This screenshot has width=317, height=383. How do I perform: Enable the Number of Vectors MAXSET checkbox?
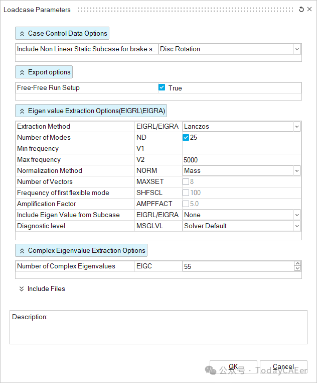pyautogui.click(x=186, y=182)
